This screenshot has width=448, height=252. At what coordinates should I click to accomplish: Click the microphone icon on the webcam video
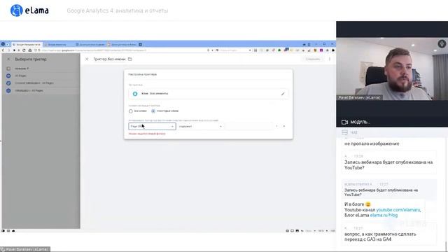[442, 43]
